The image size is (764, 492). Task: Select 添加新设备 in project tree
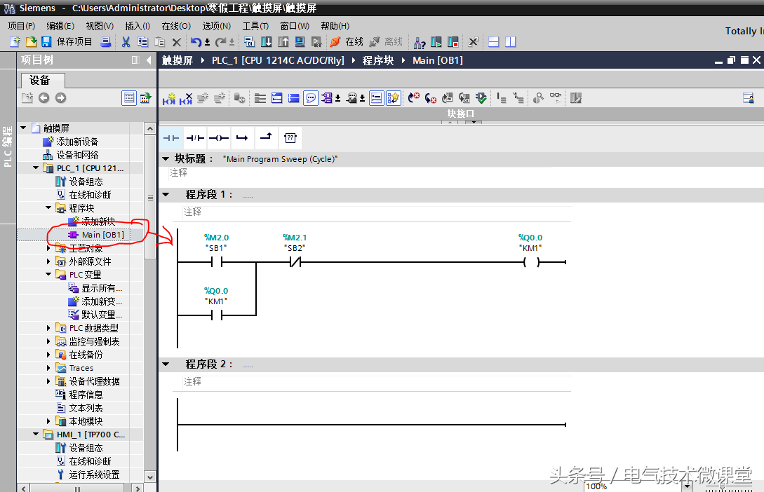(77, 142)
